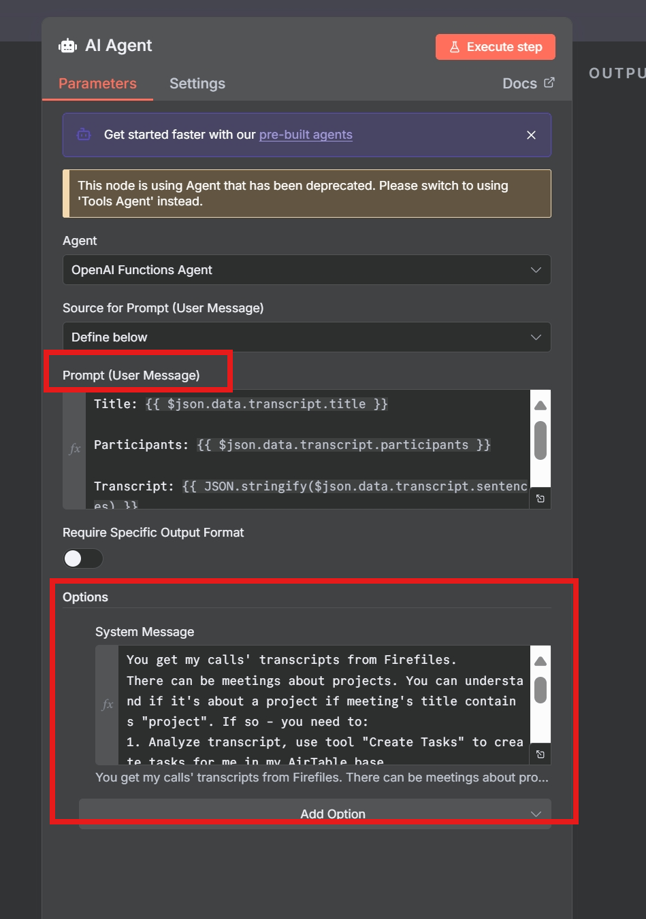The height and width of the screenshot is (919, 646).
Task: Open the Add Option dropdown
Action: pos(314,814)
